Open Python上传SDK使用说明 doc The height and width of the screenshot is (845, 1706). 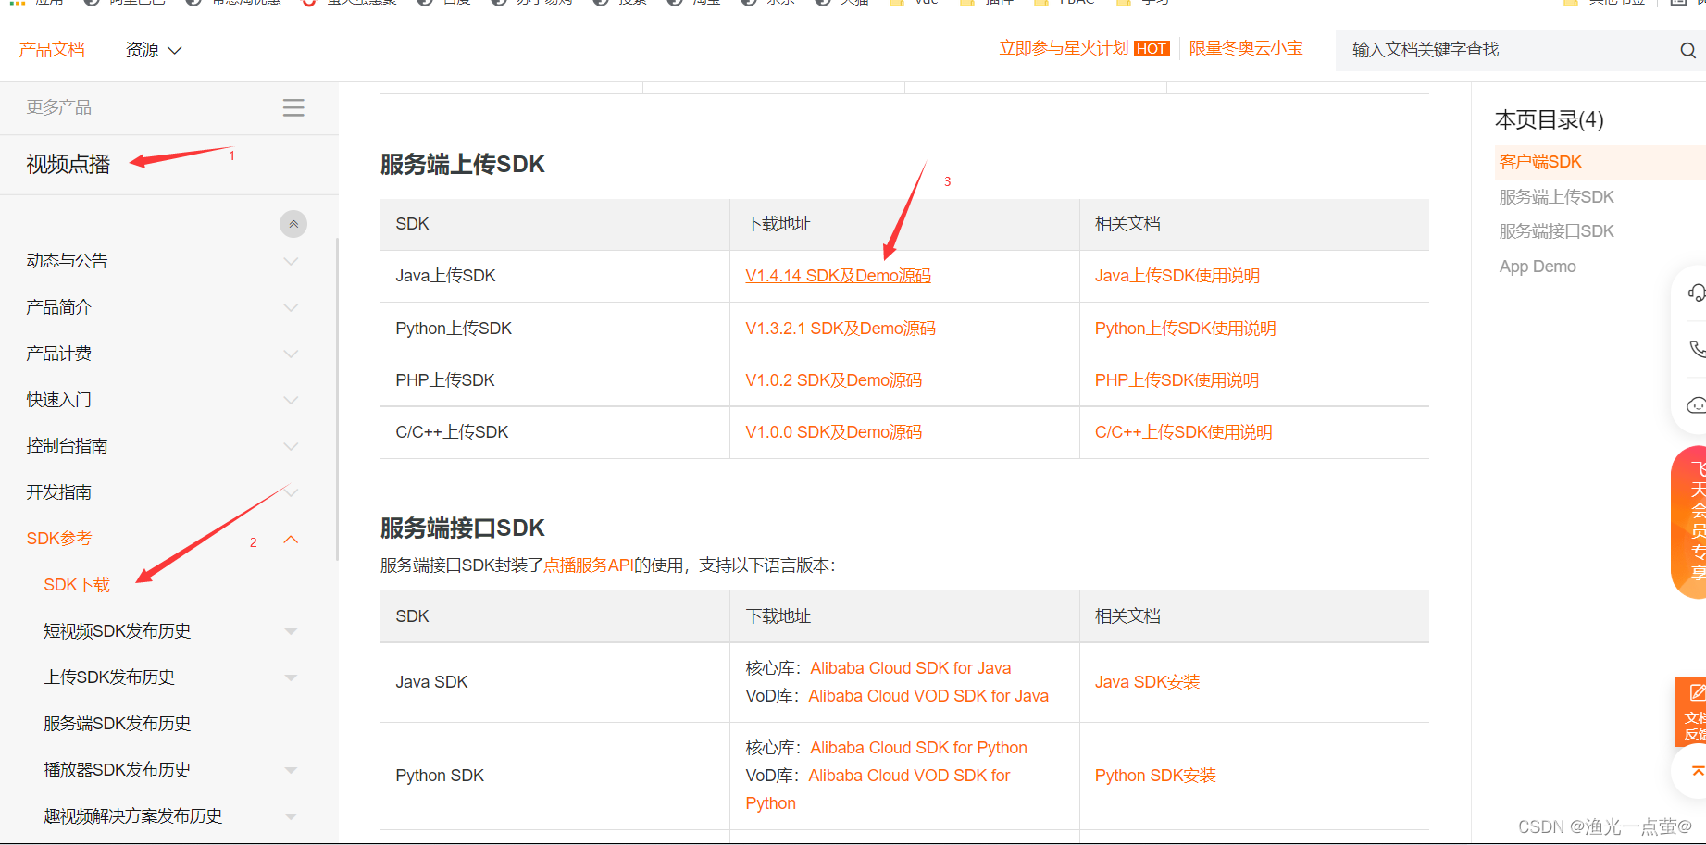[x=1186, y=329]
